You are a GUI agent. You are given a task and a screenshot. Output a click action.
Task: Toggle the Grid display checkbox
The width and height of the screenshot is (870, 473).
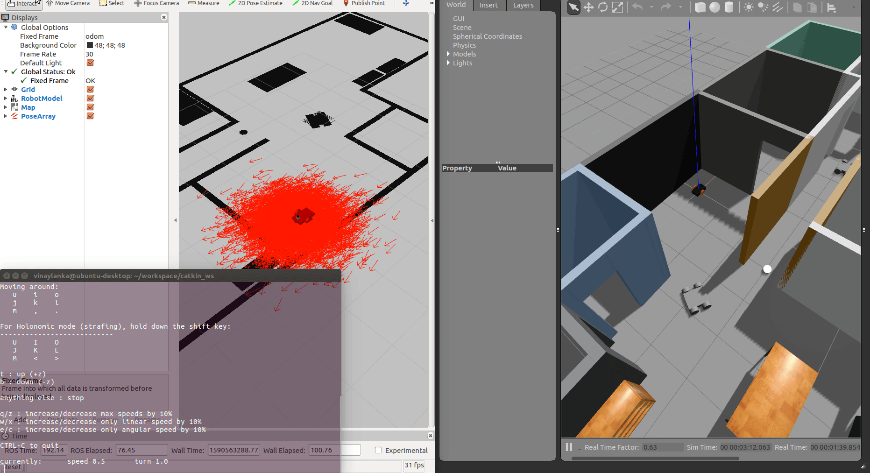coord(91,89)
